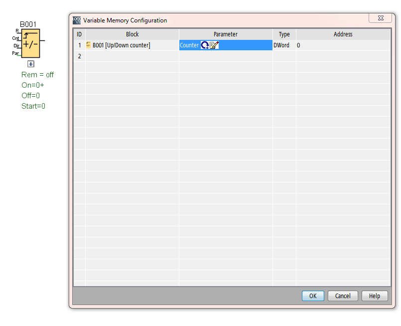Click the Variable Memory Configuration title icon
This screenshot has height=326, width=401.
click(x=77, y=20)
